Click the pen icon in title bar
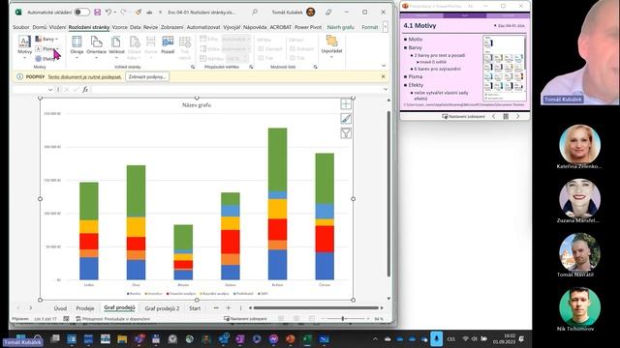The height and width of the screenshot is (348, 620). pos(328,13)
